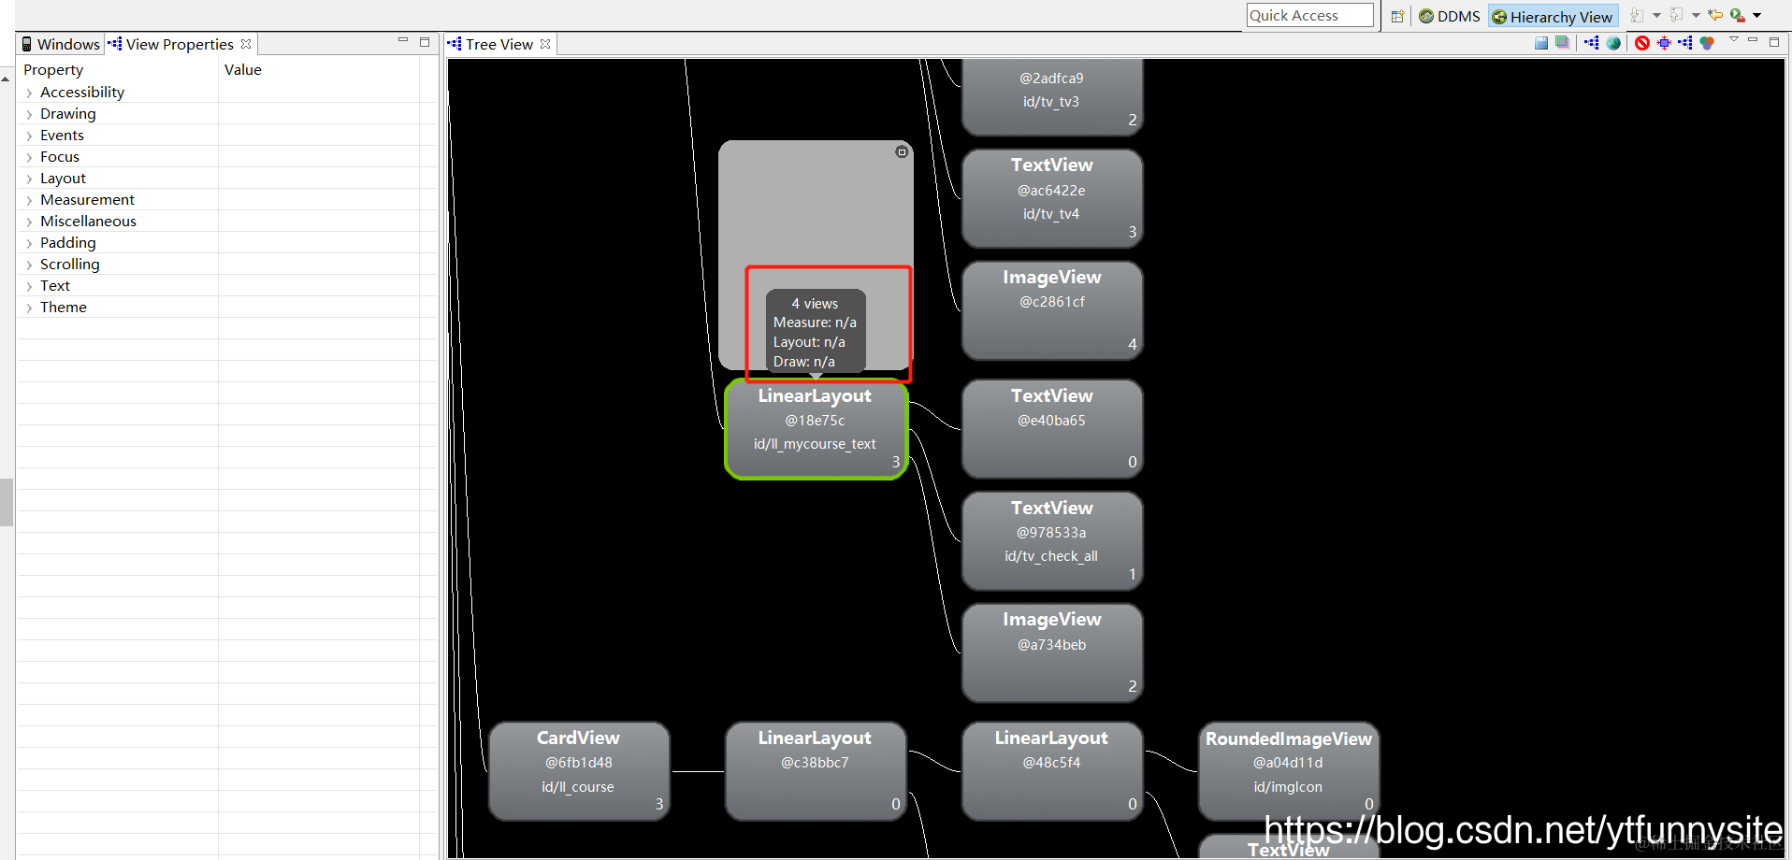Close the Tree View tab
Image resolution: width=1792 pixels, height=860 pixels.
(545, 44)
